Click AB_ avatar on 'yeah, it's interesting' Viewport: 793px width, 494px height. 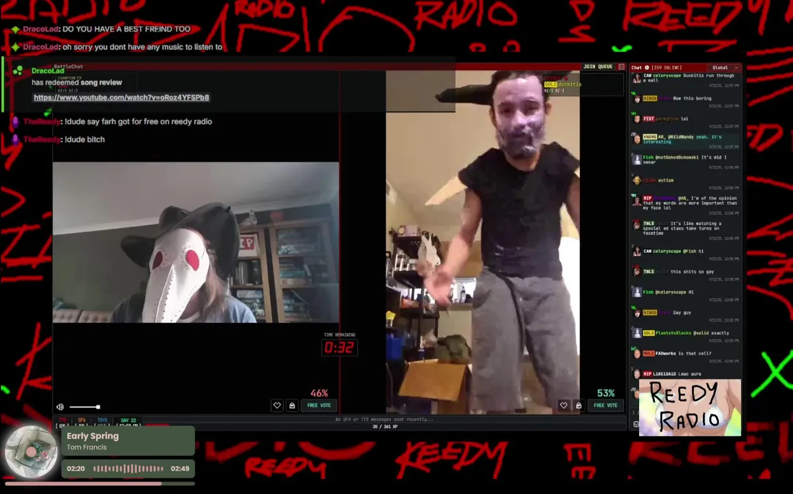637,139
